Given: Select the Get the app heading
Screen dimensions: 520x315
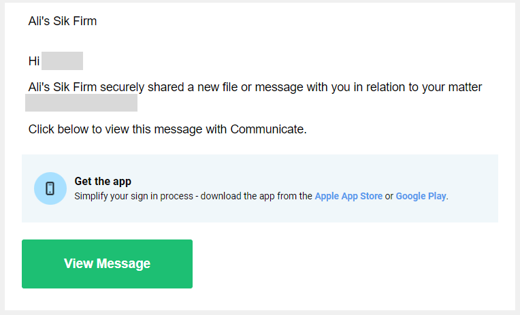Looking at the screenshot, I should (103, 182).
